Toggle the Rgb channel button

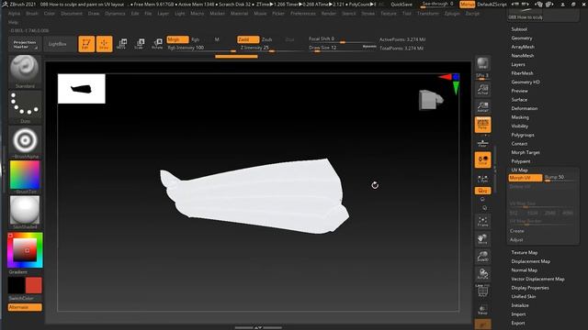click(x=196, y=39)
